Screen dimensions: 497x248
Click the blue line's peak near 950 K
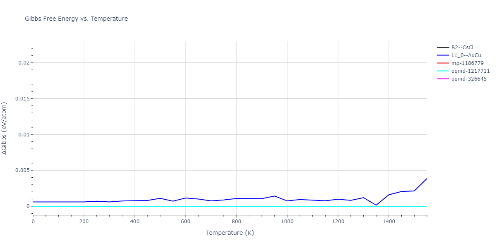[274, 196]
